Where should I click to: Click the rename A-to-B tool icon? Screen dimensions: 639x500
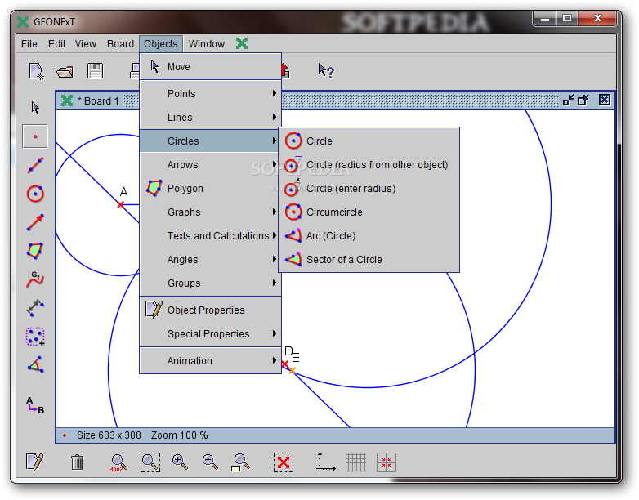[35, 405]
